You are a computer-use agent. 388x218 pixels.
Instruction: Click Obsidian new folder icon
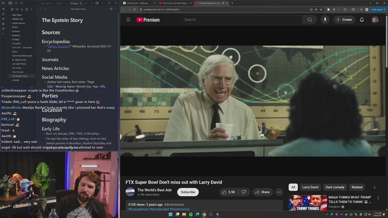[17, 9]
